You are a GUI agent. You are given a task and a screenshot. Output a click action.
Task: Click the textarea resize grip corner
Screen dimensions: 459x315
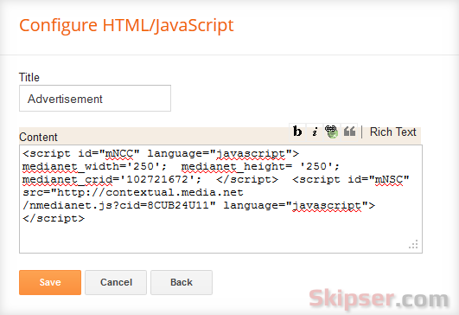click(x=414, y=244)
